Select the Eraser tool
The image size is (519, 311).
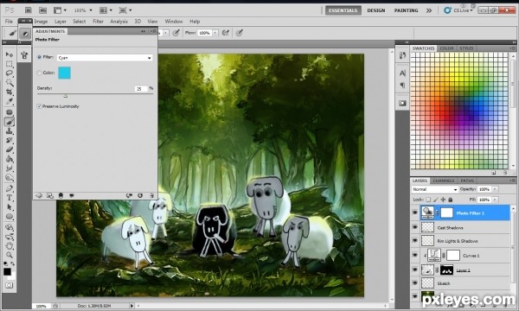tap(10, 149)
